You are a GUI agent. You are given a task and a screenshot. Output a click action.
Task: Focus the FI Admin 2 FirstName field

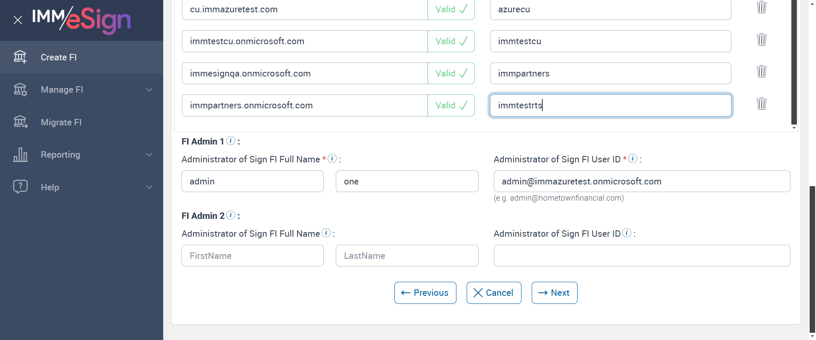(x=252, y=256)
